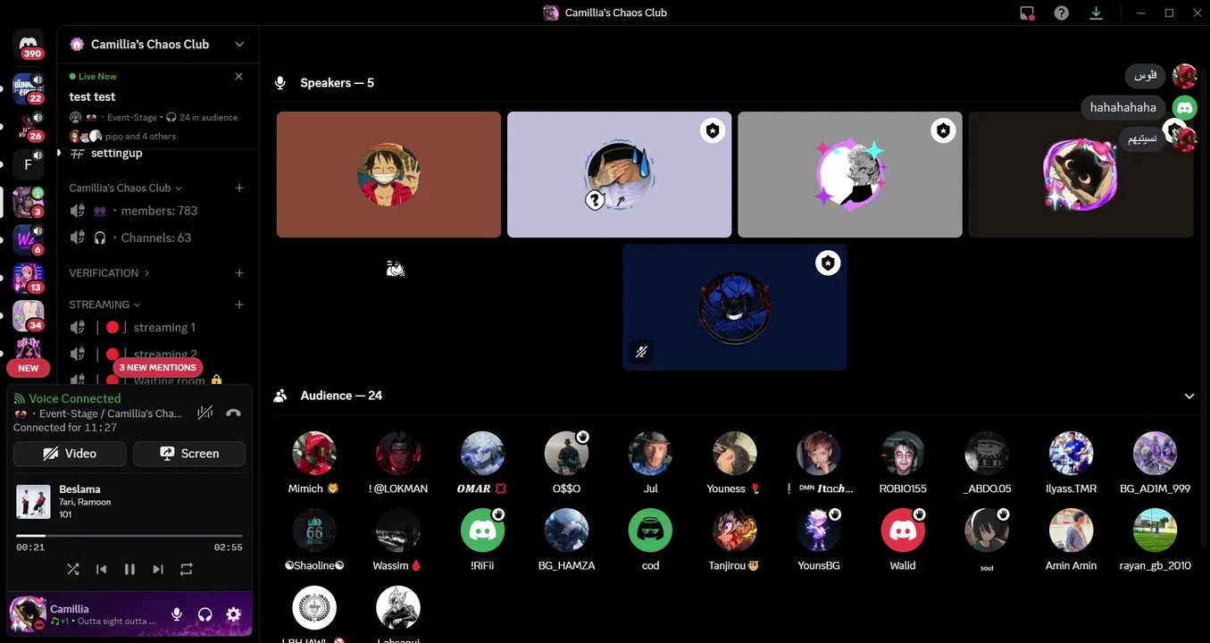1210x643 pixels.
Task: Open Camillia user avatar in bottom panel
Action: [28, 614]
